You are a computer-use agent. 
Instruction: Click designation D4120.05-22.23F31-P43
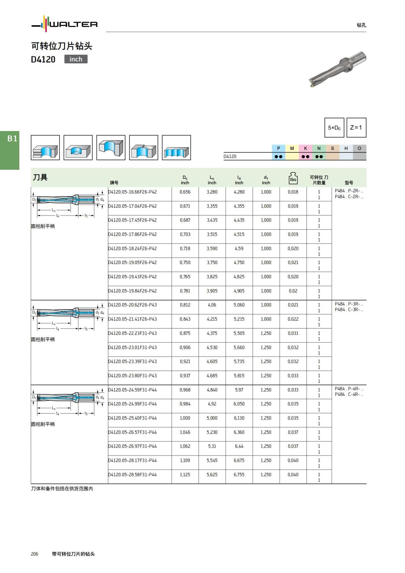[x=132, y=333]
